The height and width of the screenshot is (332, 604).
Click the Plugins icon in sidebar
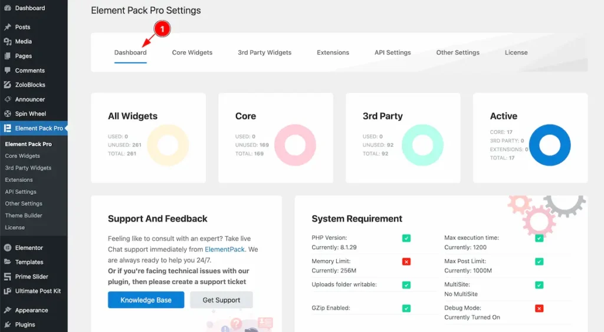(x=8, y=324)
